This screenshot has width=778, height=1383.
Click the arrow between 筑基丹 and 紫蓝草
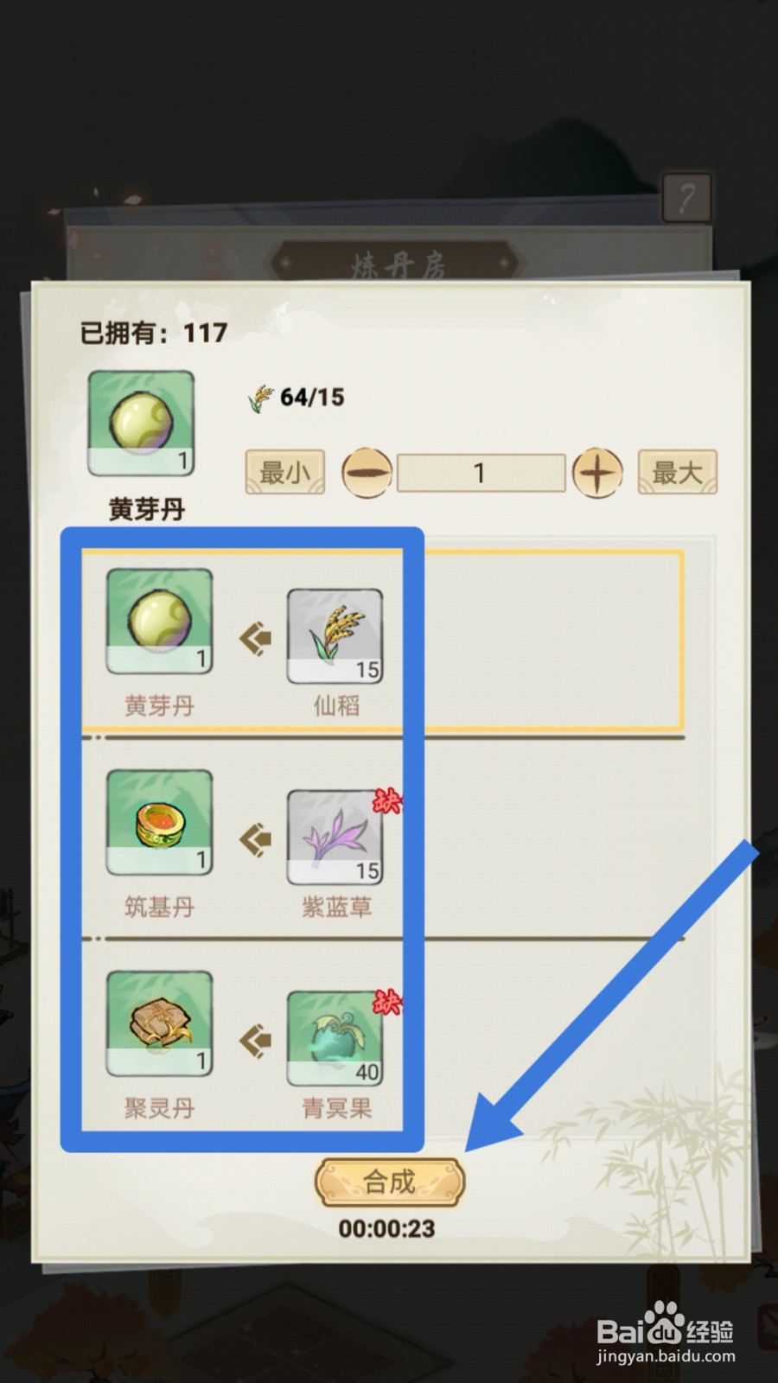255,839
